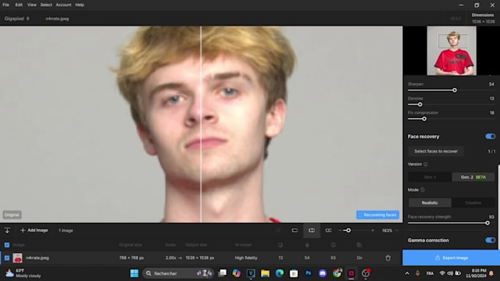This screenshot has height=281, width=500.
Task: Click the 2.00x scale value
Action: click(171, 258)
